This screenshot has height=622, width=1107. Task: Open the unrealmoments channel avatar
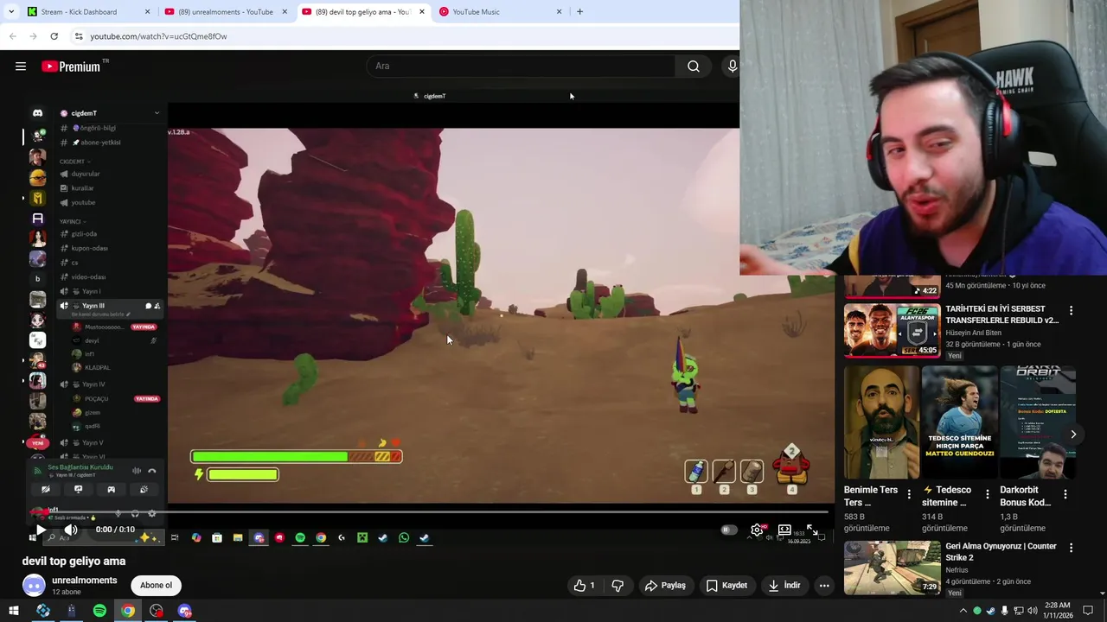[34, 586]
